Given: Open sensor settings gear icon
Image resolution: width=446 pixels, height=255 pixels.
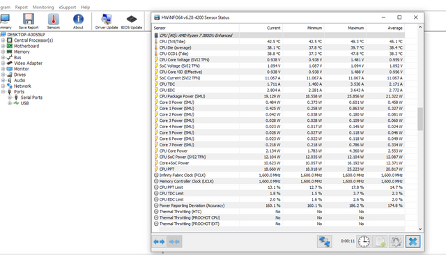Looking at the screenshot, I should coord(397,242).
